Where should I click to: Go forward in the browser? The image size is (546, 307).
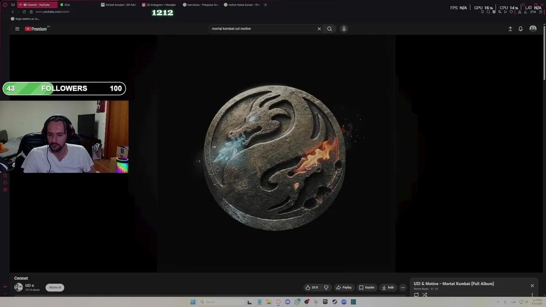18,12
